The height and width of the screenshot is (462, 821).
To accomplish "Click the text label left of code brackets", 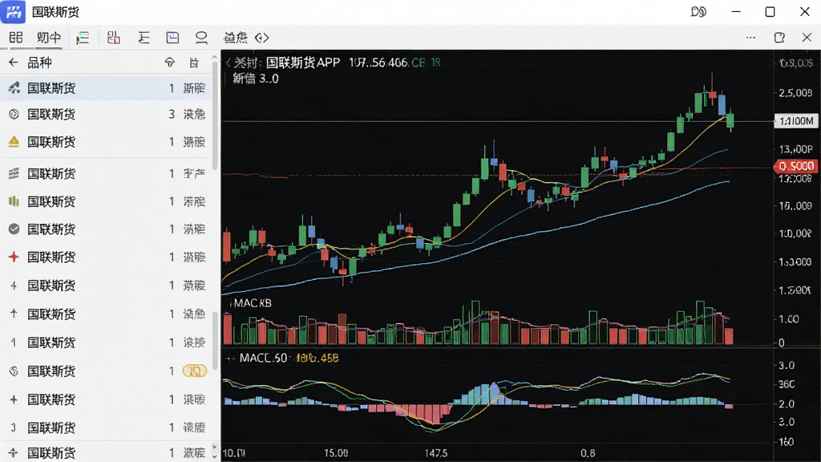I will [x=235, y=37].
